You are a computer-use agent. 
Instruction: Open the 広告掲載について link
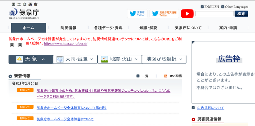(x=210, y=108)
